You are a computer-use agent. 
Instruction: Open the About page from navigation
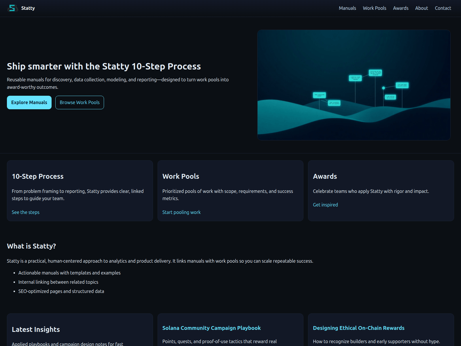421,8
